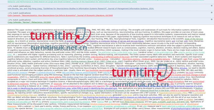The width and height of the screenshot is (214, 110).
Task: Click highlighted 'of psychophysiological indicators'
Action: [x=185, y=109]
